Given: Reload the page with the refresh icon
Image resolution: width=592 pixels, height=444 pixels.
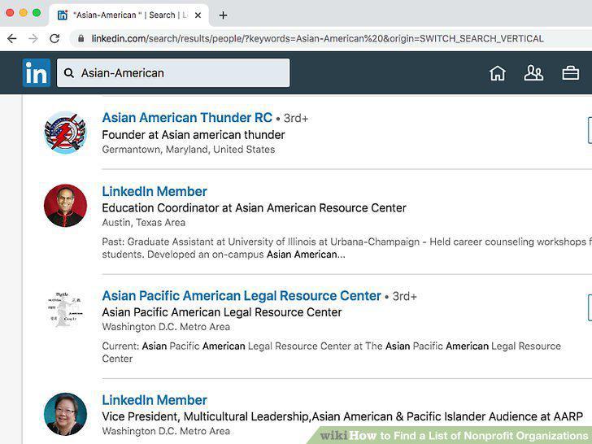Looking at the screenshot, I should click(54, 38).
